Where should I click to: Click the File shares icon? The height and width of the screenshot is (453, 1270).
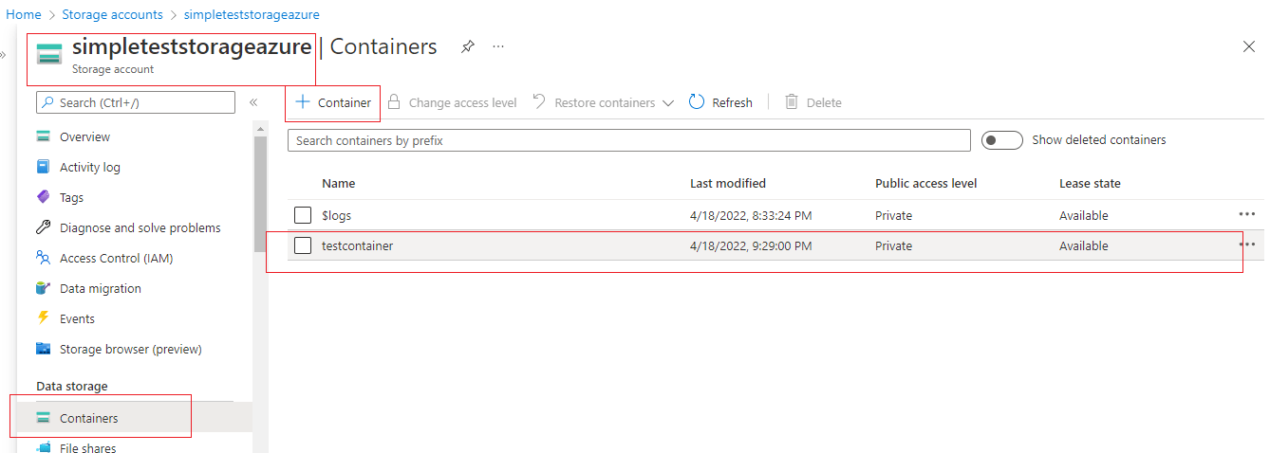click(43, 447)
